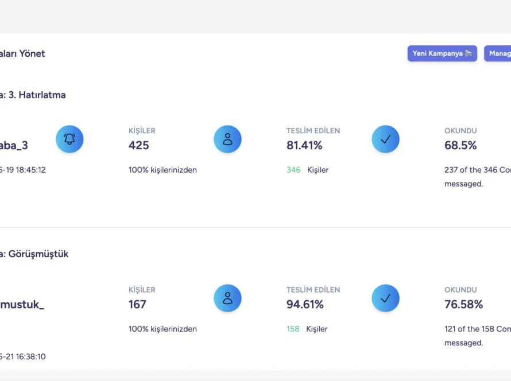The height and width of the screenshot is (381, 511).
Task: Click the person icon beside 425 Kişiler
Action: [x=227, y=139]
